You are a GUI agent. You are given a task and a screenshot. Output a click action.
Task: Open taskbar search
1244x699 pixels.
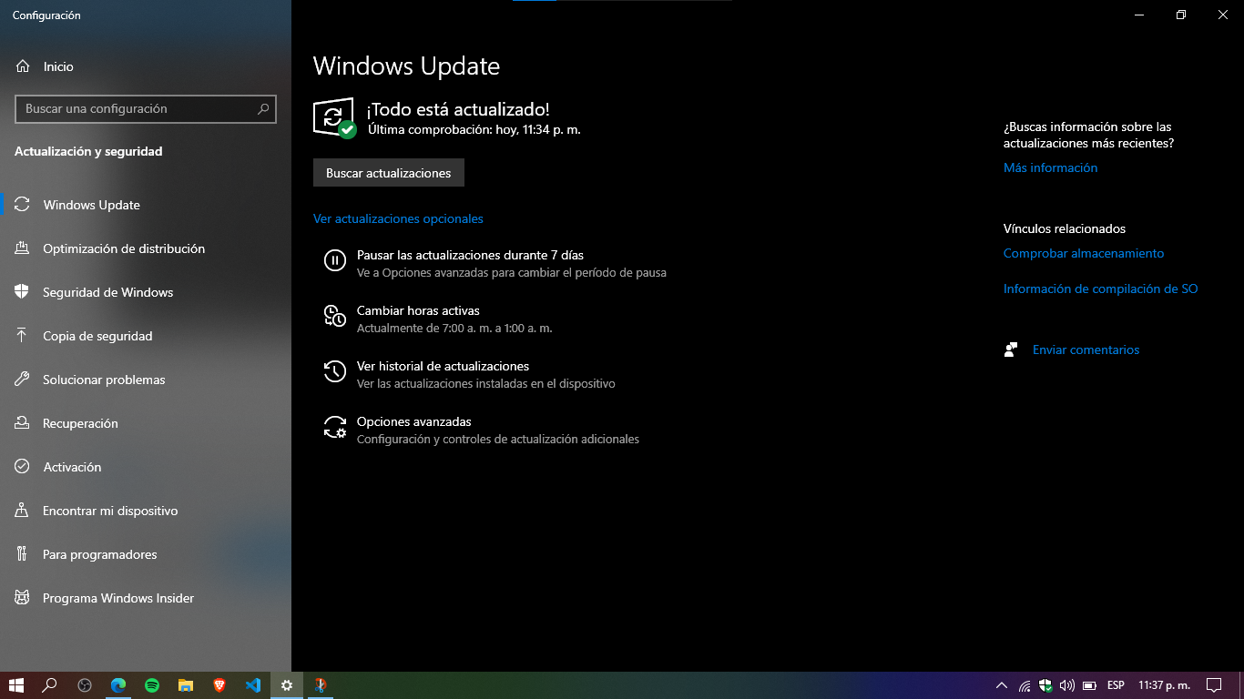[x=50, y=685]
